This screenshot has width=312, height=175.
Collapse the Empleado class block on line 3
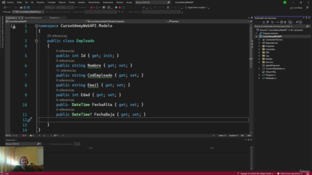(37, 41)
